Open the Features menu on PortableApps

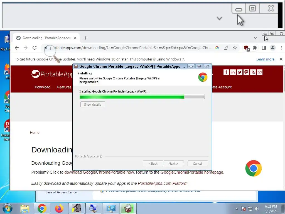[64, 87]
